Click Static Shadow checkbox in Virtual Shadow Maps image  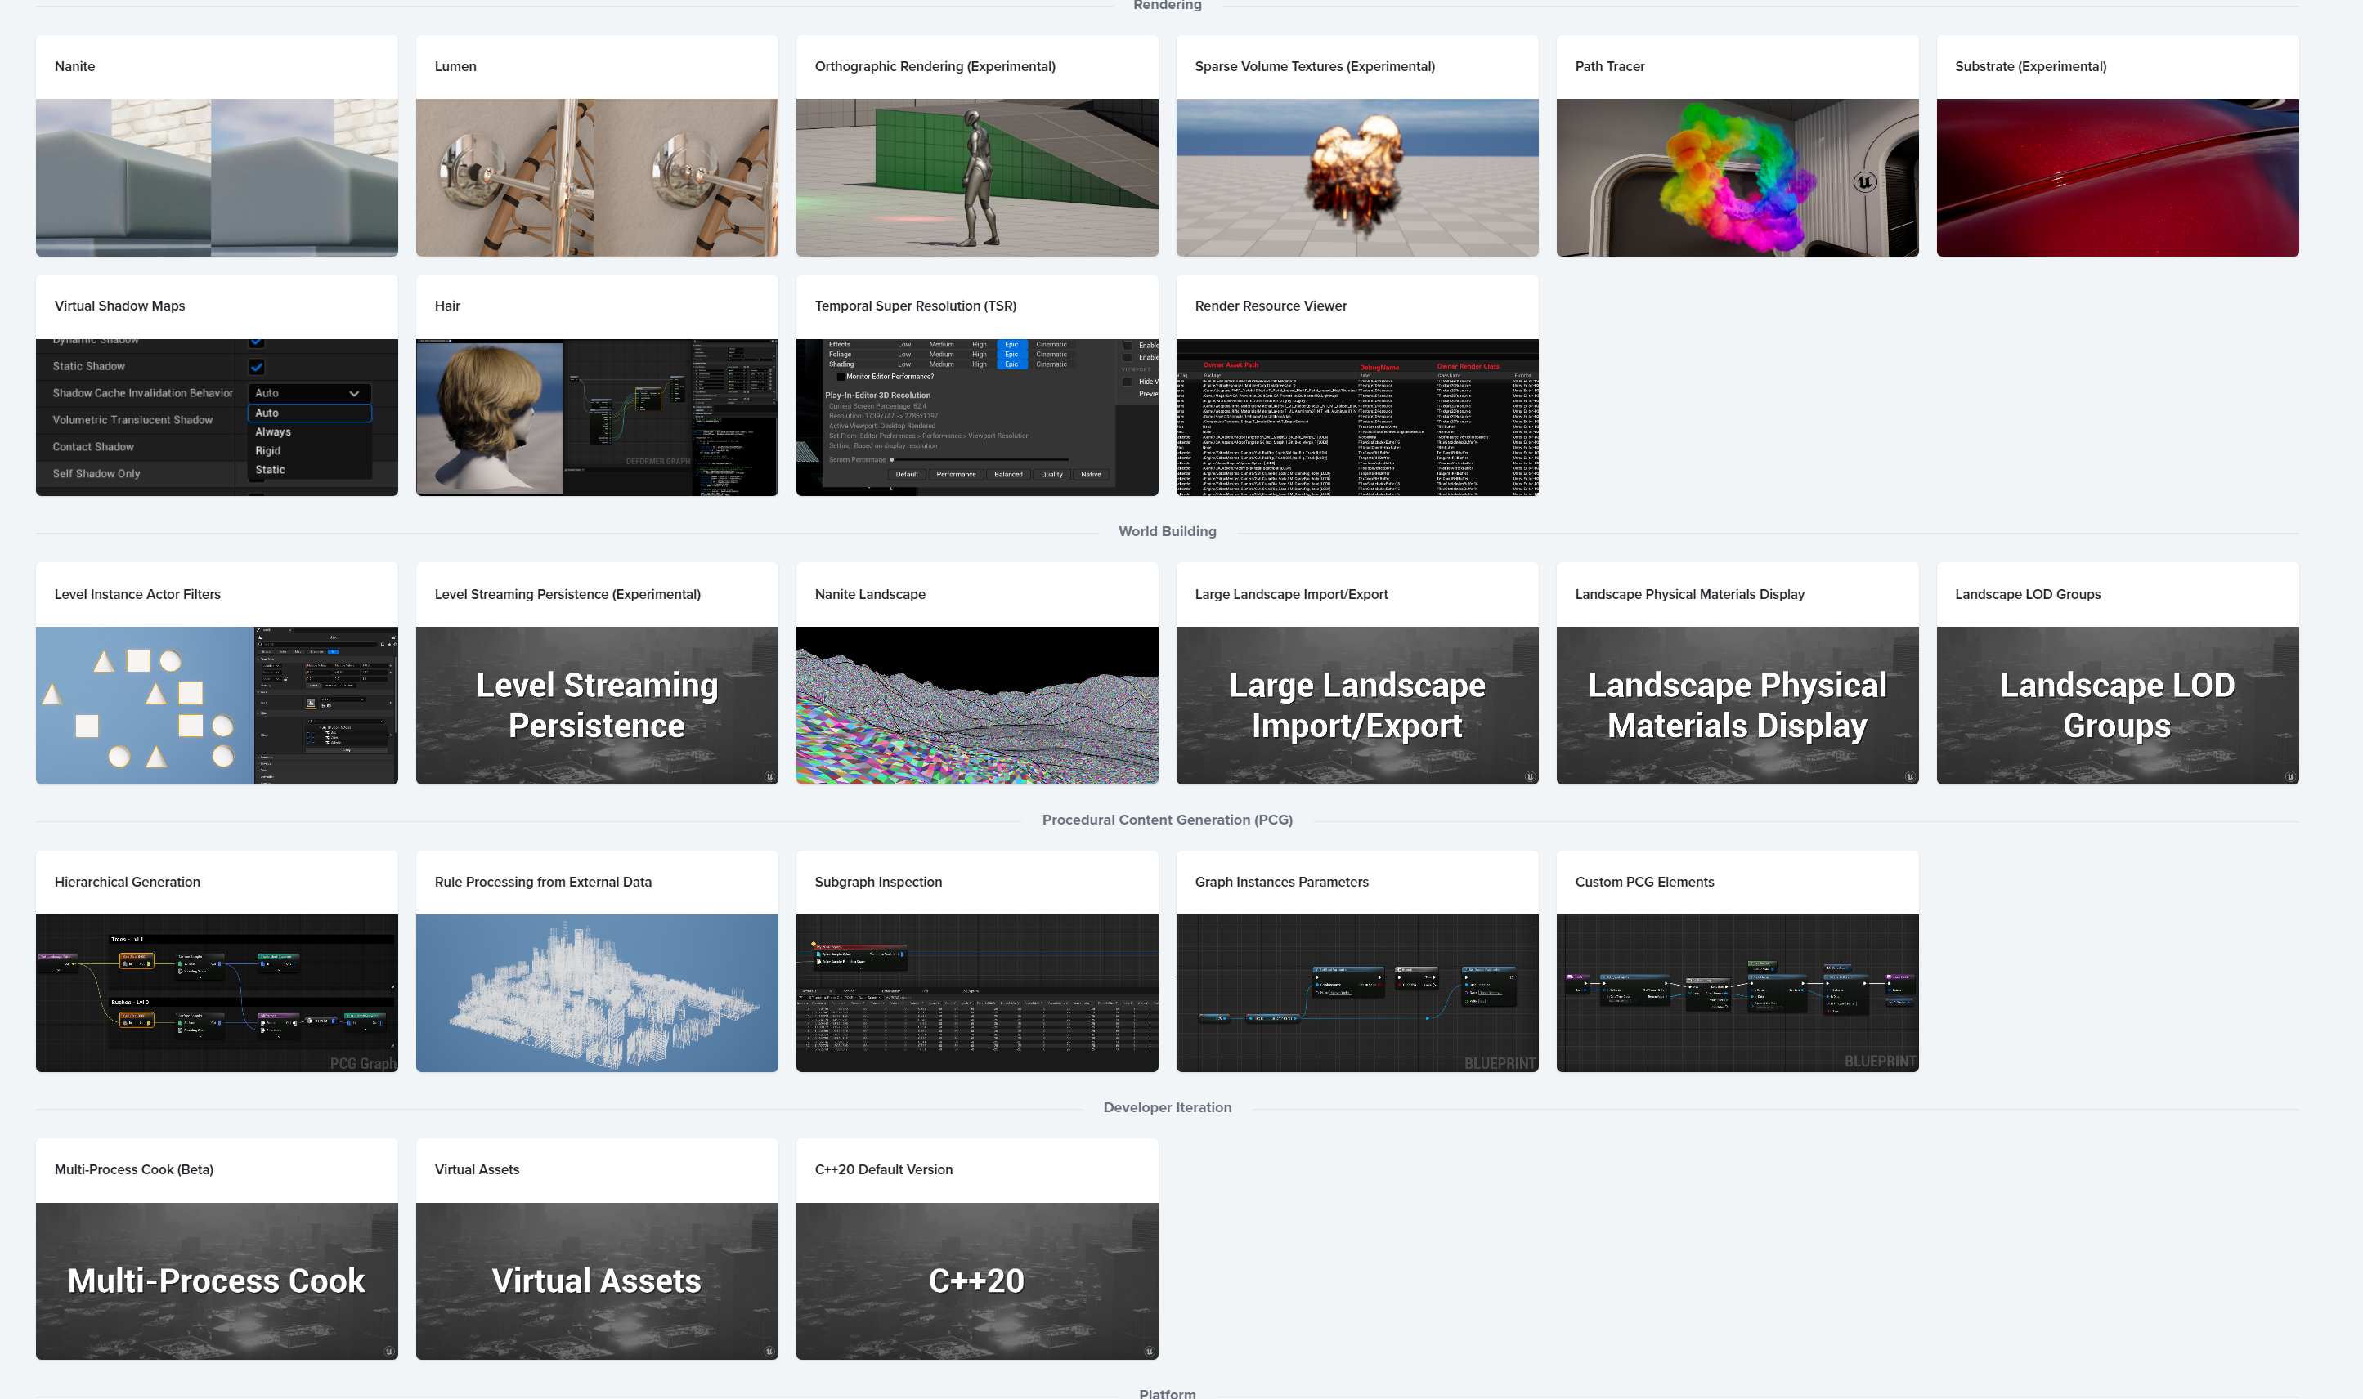(257, 367)
